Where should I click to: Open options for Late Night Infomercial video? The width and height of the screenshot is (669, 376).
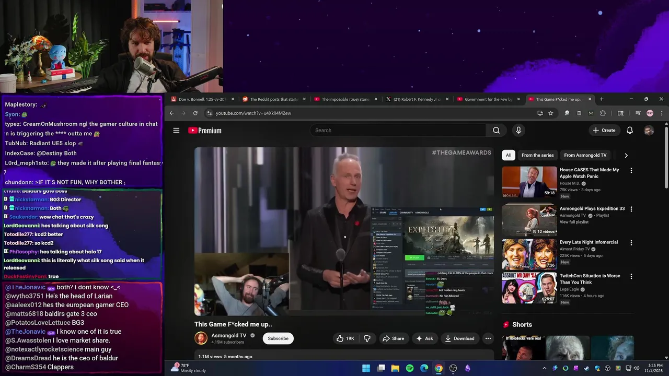(x=631, y=243)
